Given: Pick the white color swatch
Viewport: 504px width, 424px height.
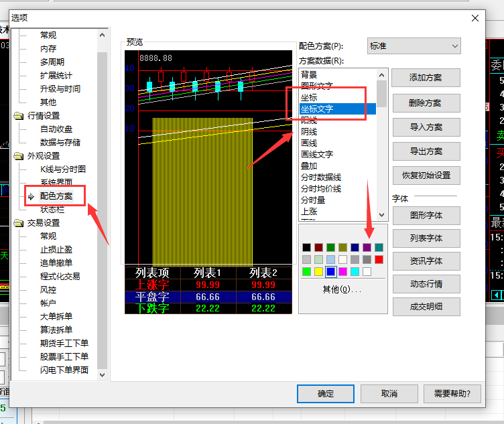Looking at the screenshot, I should [x=367, y=272].
